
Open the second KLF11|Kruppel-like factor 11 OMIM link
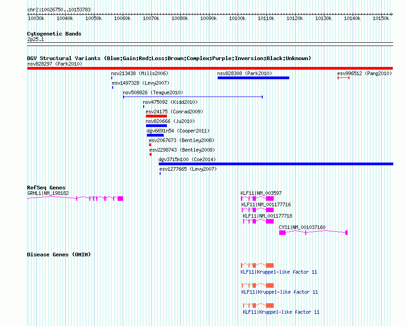coord(280,292)
